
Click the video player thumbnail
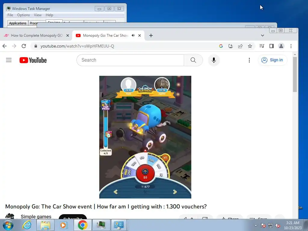point(145,137)
